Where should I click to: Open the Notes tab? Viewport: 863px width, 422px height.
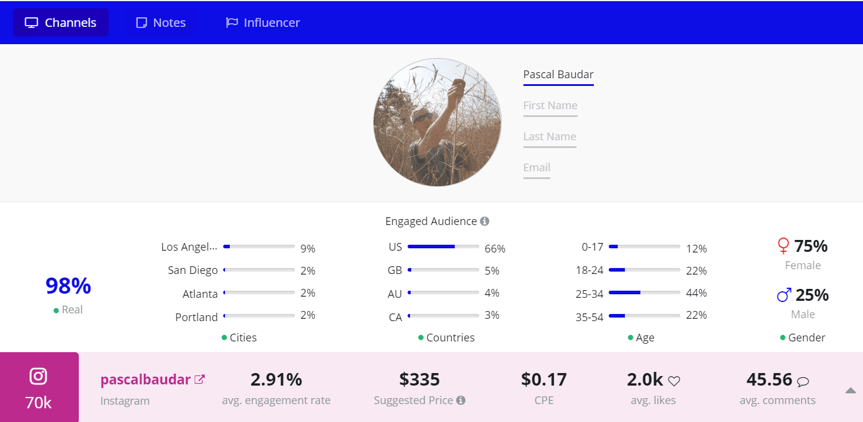[161, 23]
